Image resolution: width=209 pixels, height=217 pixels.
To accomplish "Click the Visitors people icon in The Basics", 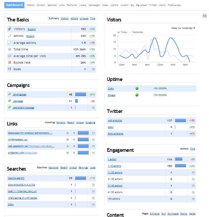I will coord(10,29).
